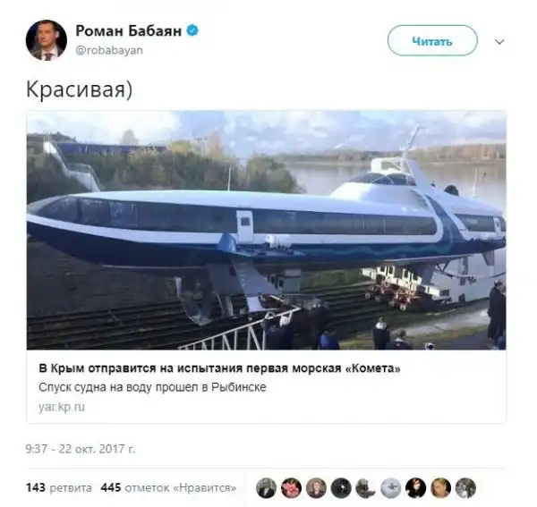This screenshot has height=507, width=537.
Task: Click the fourth dark liker avatar
Action: (x=341, y=488)
